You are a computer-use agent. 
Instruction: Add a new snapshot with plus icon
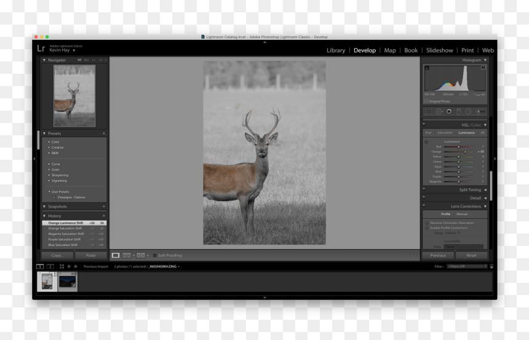(104, 207)
